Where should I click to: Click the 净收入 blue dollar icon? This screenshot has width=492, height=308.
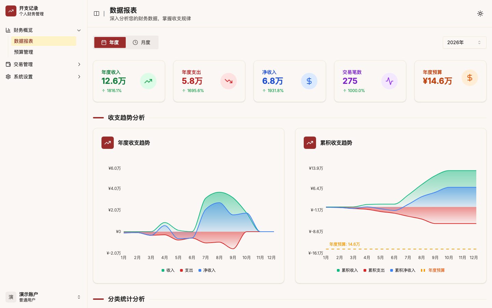tap(309, 81)
